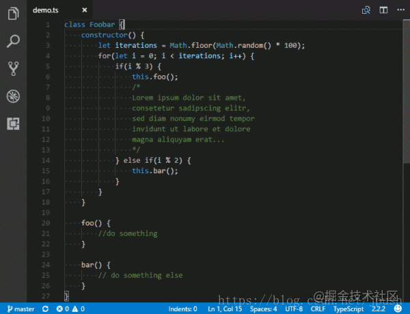Show warnings count in status bar
The width and height of the screenshot is (410, 314).
(79, 309)
